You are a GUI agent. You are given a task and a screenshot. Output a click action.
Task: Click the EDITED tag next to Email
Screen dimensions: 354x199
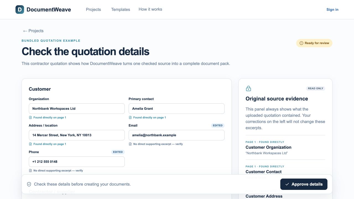(218, 125)
